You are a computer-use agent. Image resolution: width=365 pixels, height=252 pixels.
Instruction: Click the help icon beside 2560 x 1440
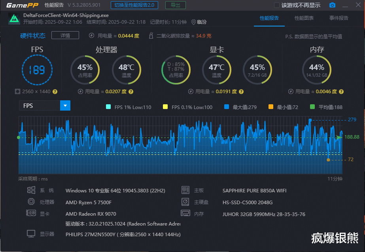click(x=55, y=92)
